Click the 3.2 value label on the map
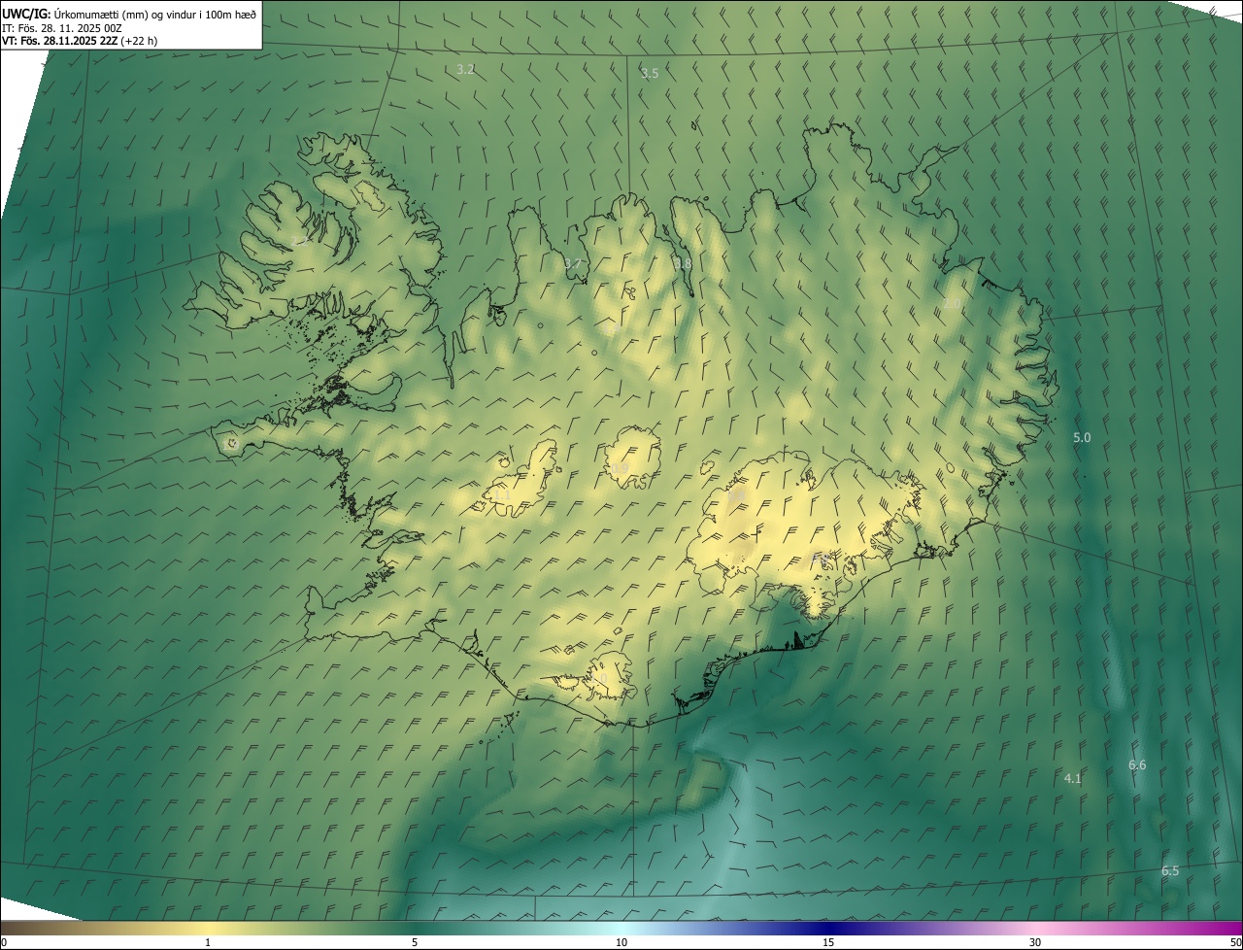Screen dimensions: 1243x950 (x=465, y=69)
